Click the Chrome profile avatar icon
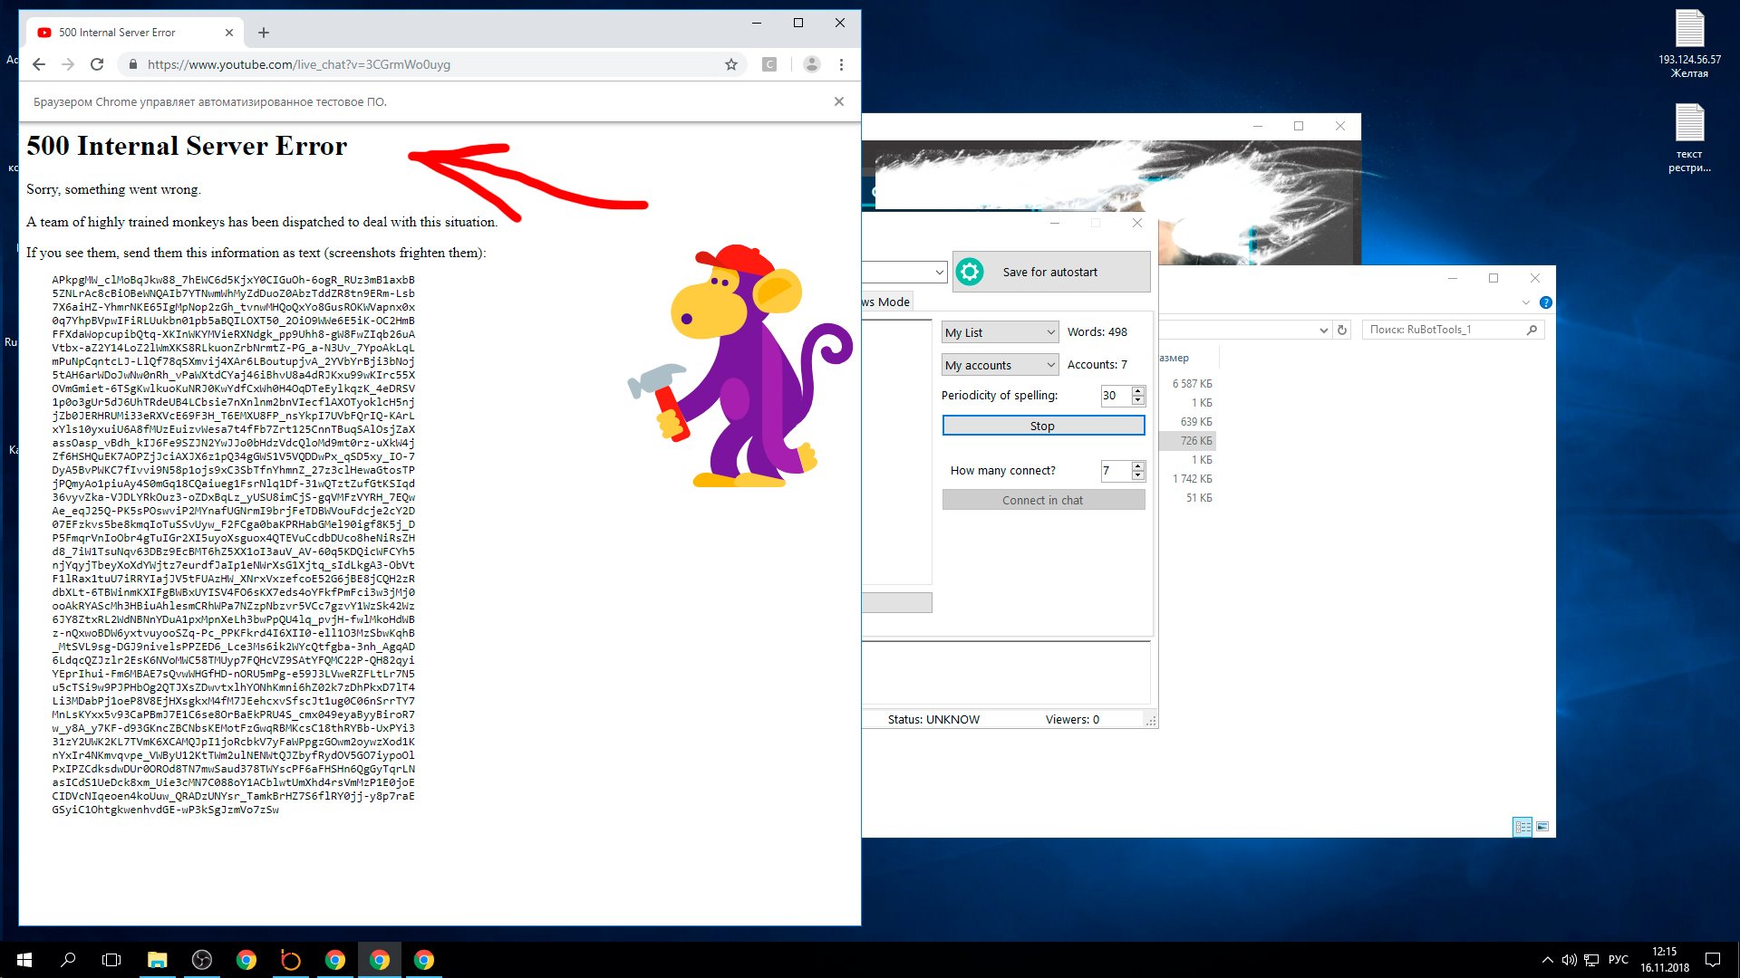 811,64
